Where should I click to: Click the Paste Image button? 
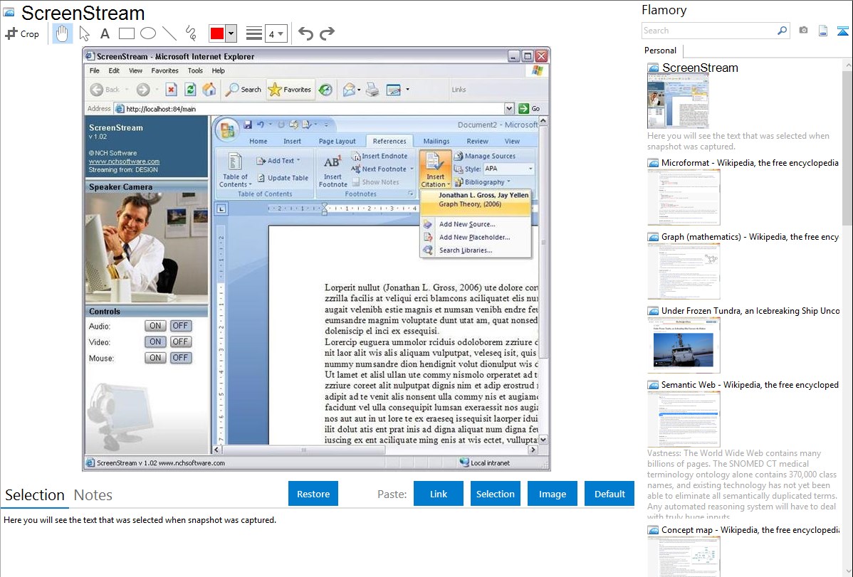[552, 494]
